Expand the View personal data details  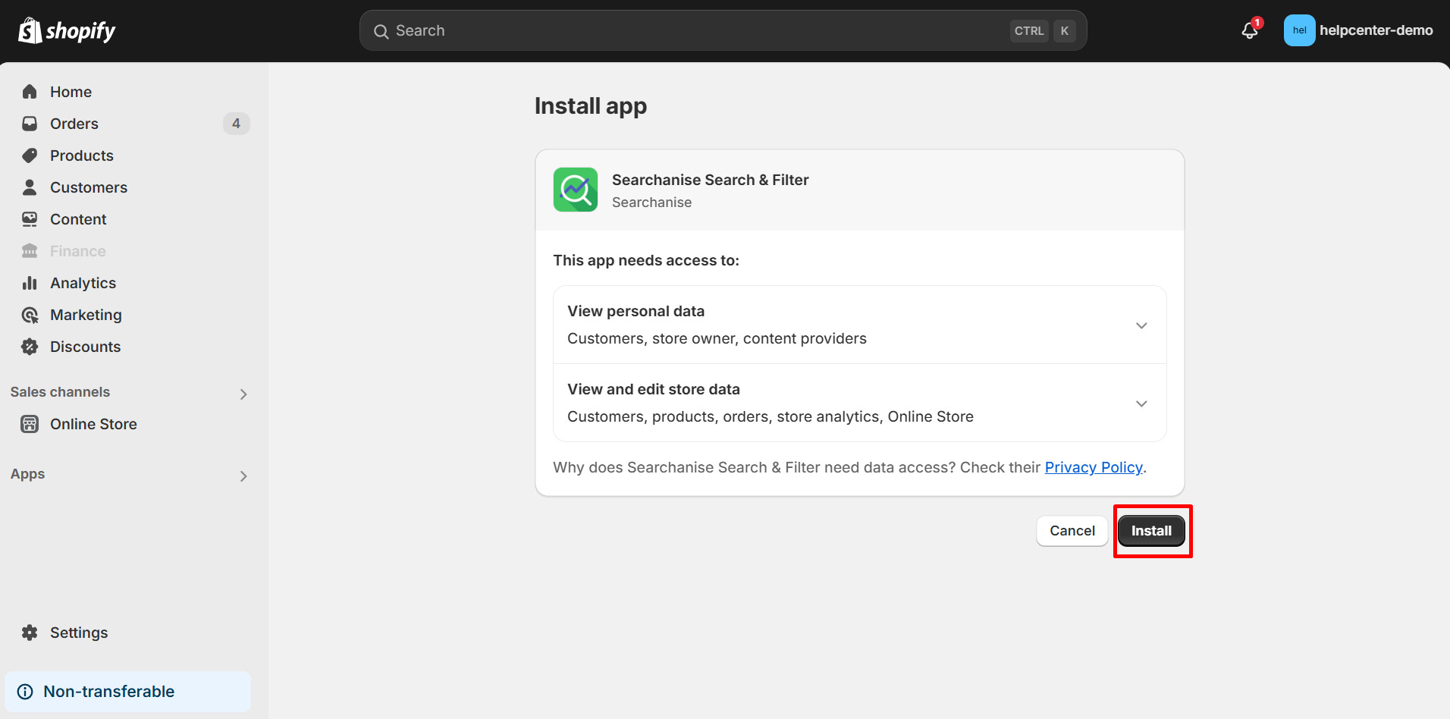pyautogui.click(x=1141, y=325)
